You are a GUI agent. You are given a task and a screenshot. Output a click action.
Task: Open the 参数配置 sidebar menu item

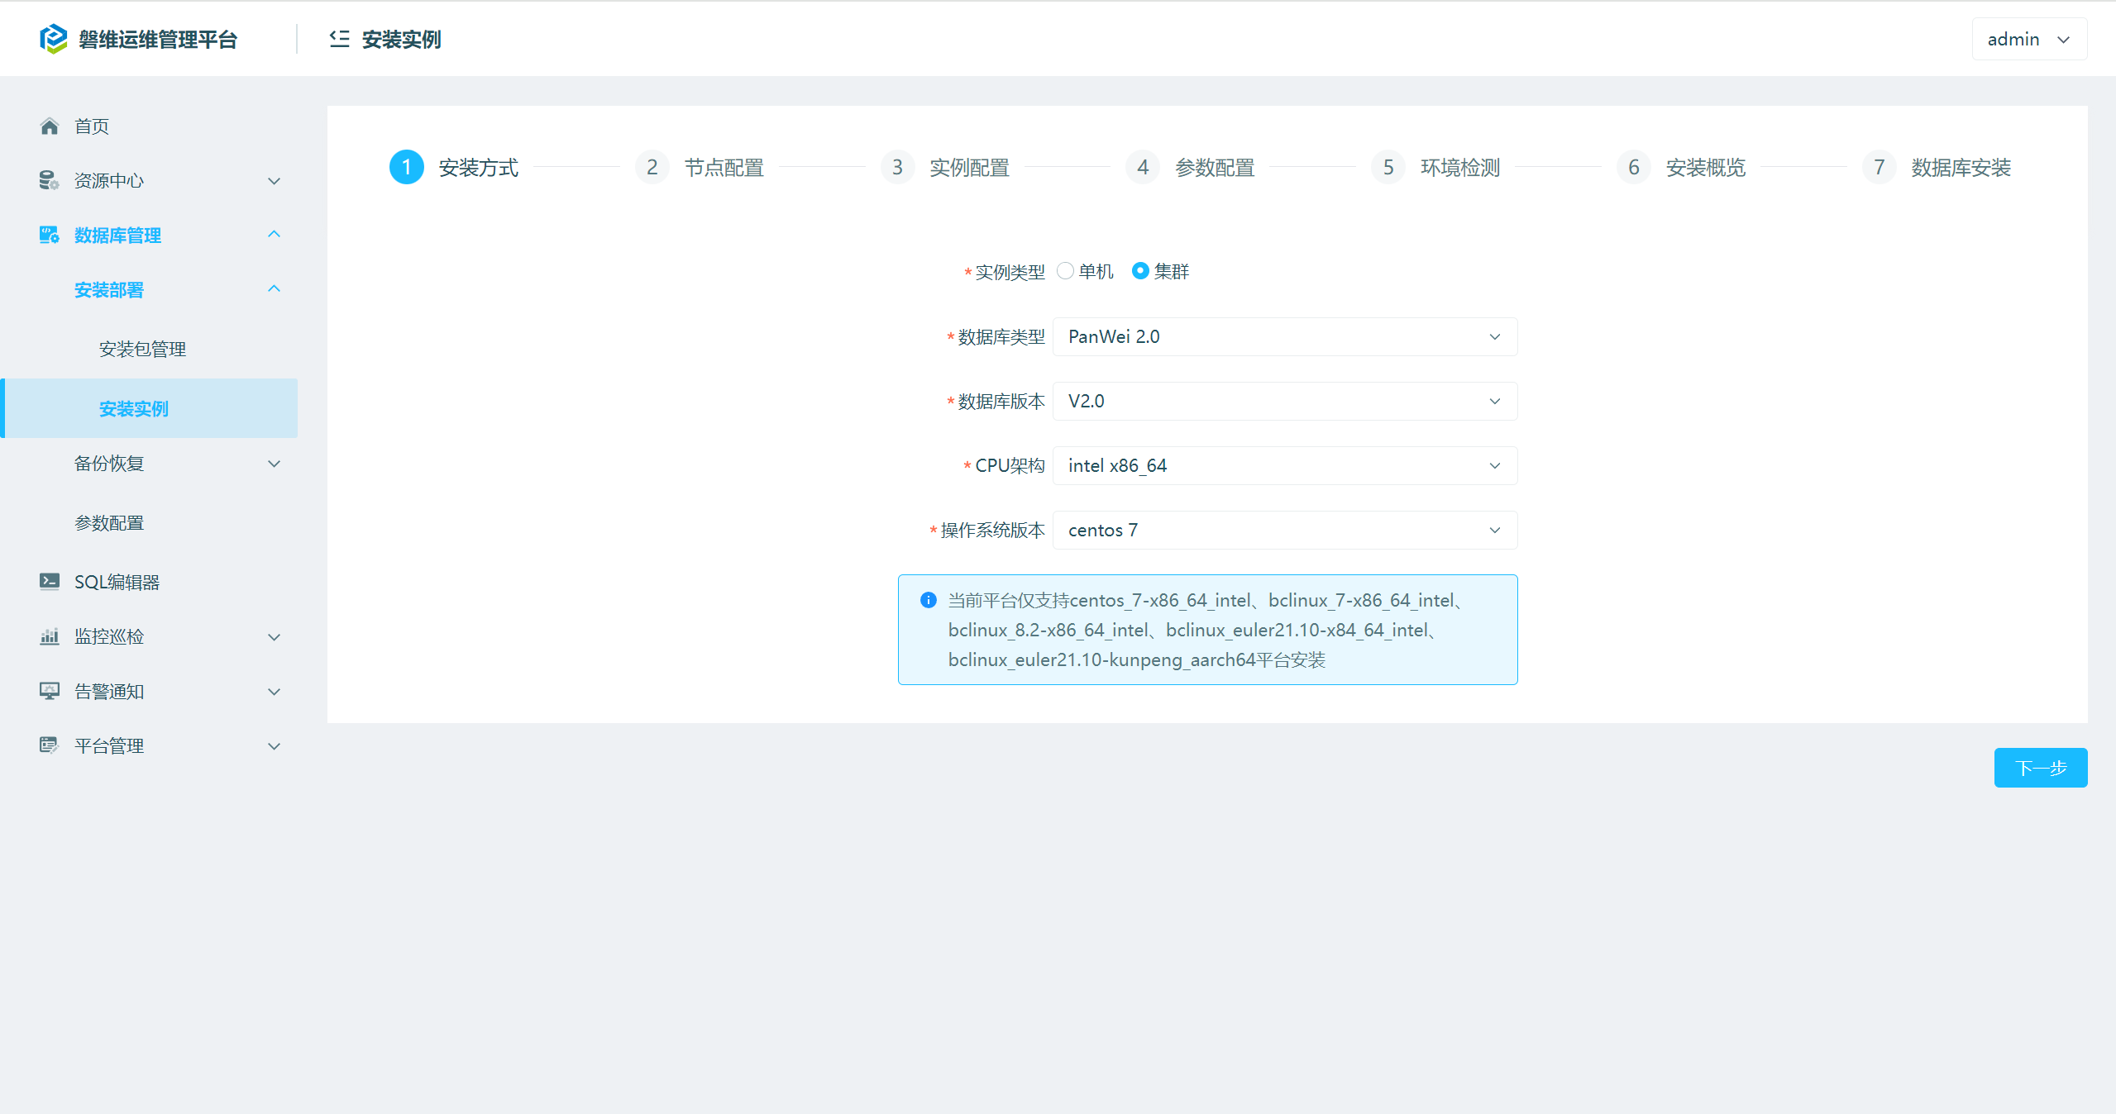coord(109,523)
